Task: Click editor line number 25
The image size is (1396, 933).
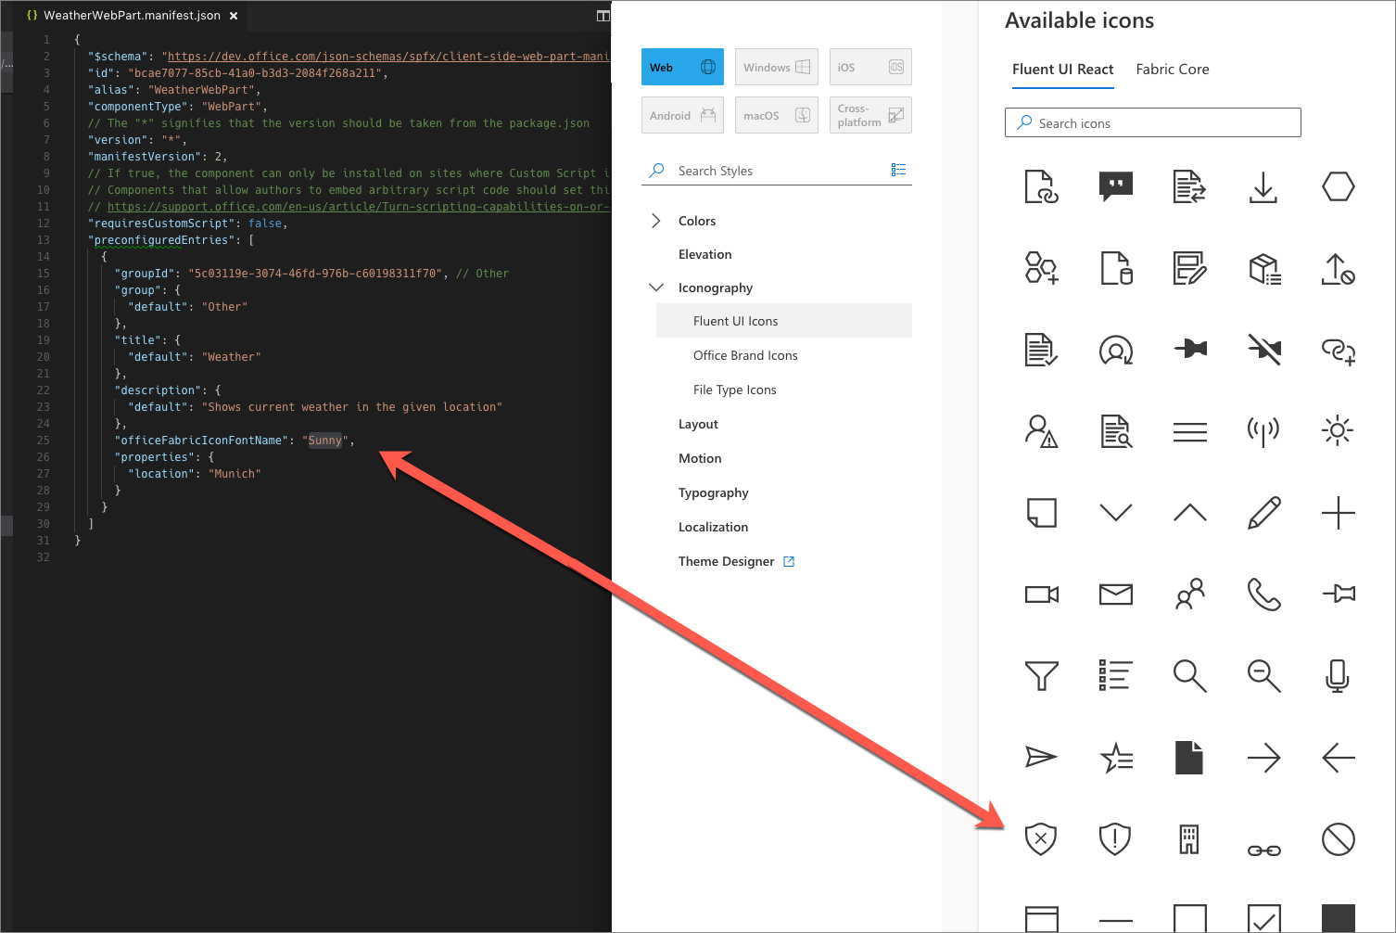Action: pyautogui.click(x=44, y=441)
